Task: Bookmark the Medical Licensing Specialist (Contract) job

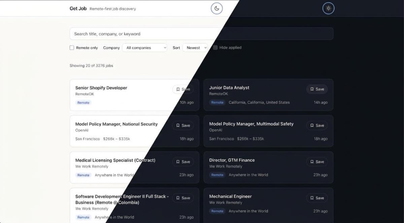Action: click(183, 162)
